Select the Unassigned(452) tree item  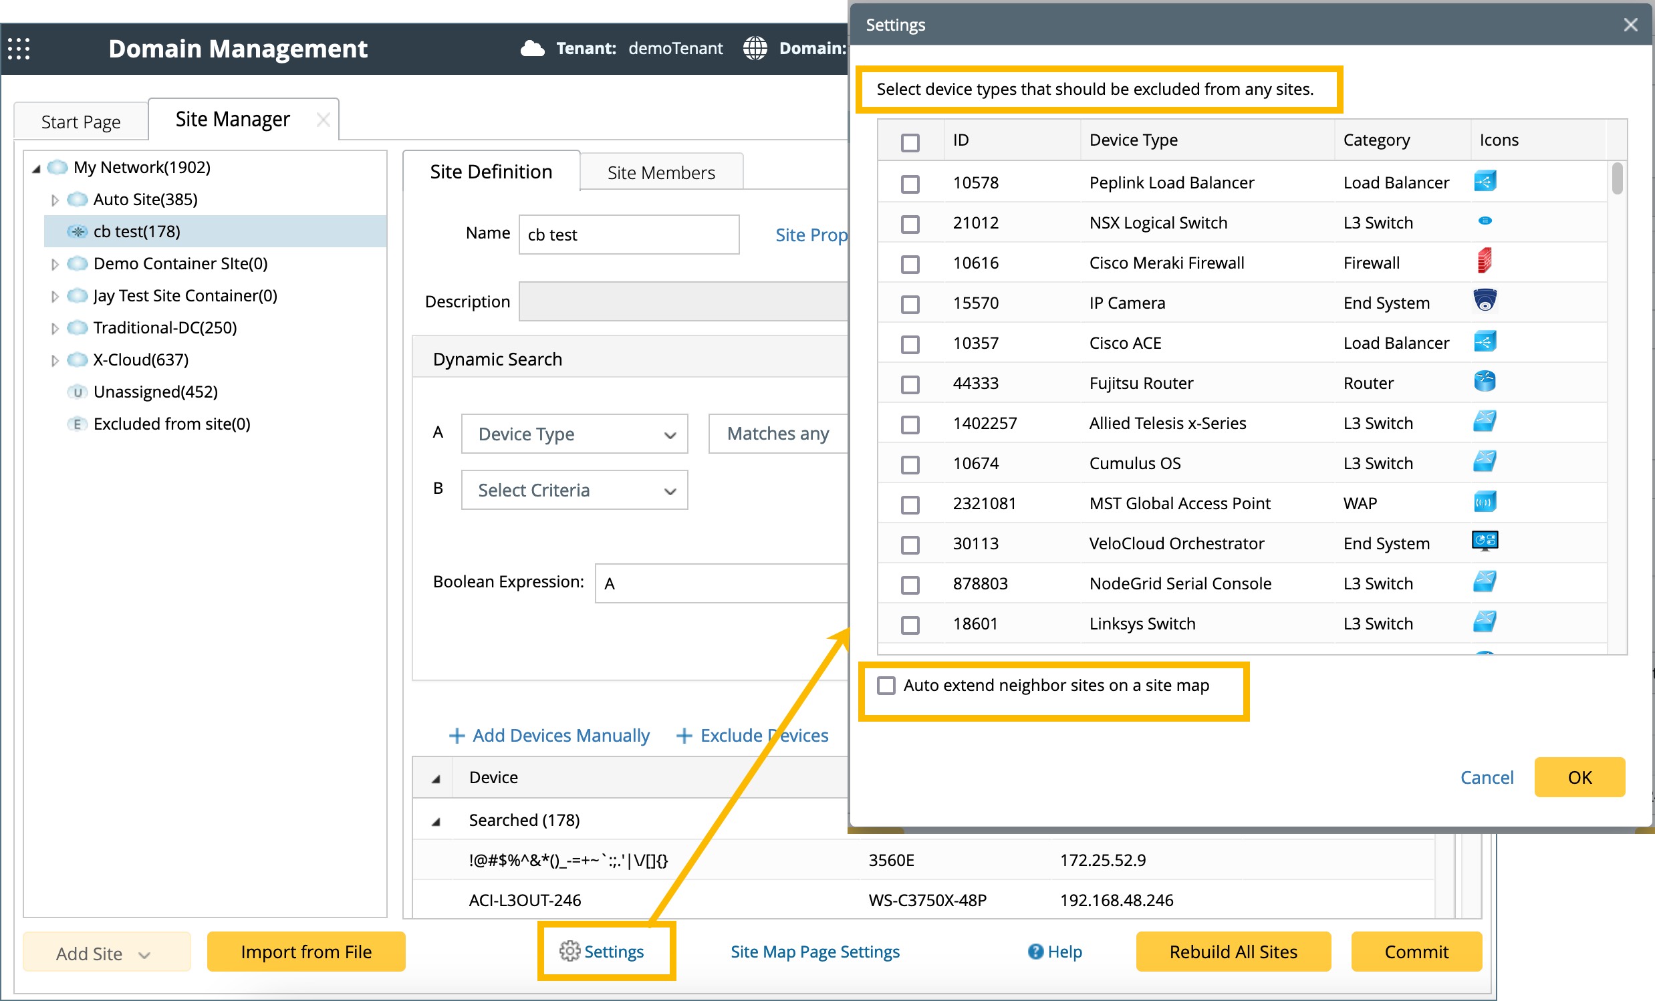[155, 392]
